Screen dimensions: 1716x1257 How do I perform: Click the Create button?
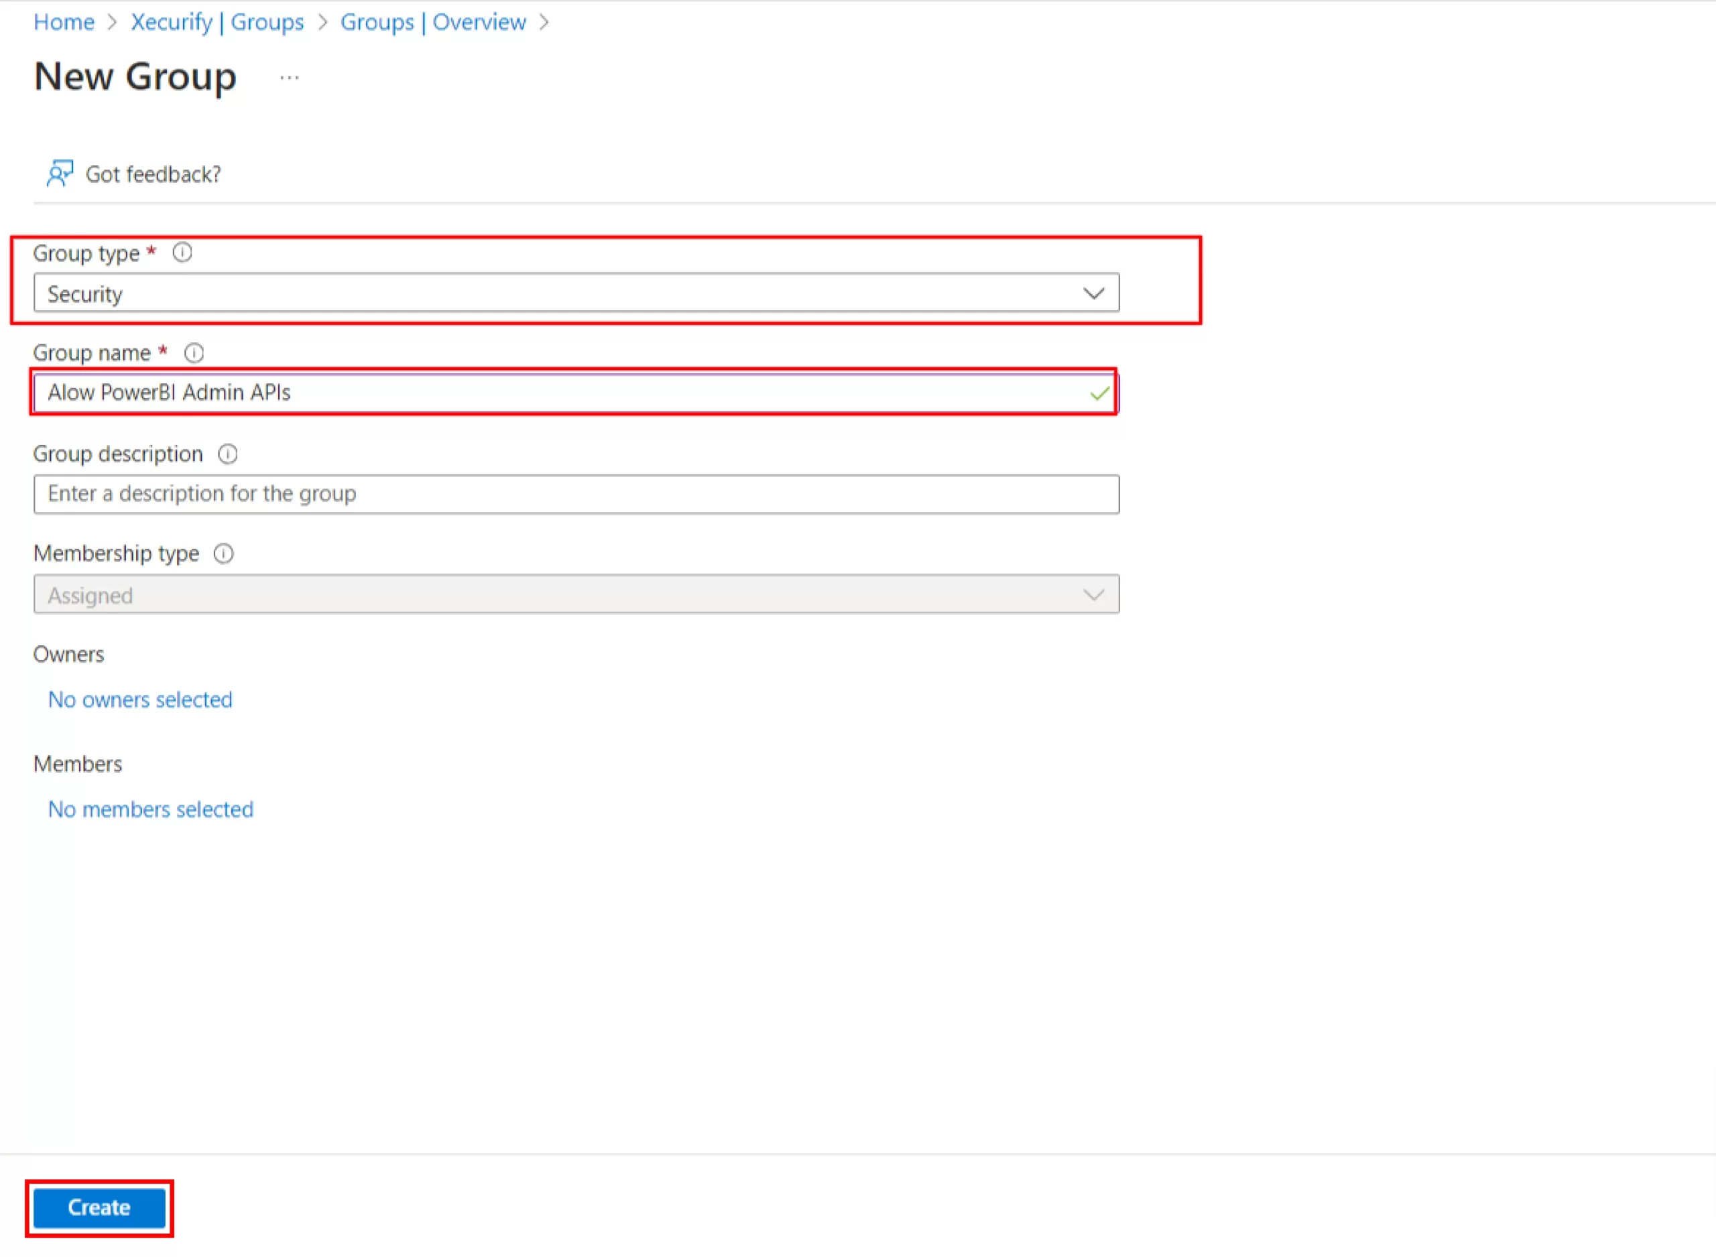click(x=100, y=1206)
